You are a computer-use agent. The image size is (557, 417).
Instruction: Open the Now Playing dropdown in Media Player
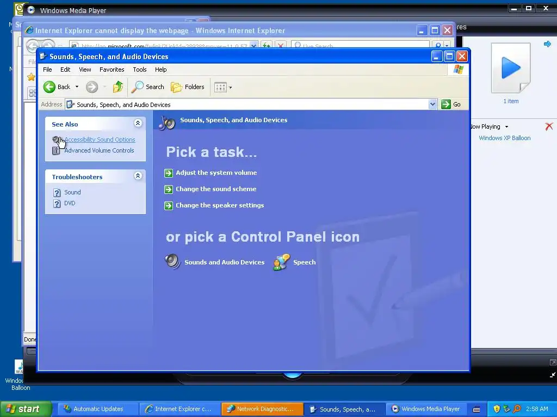(506, 127)
